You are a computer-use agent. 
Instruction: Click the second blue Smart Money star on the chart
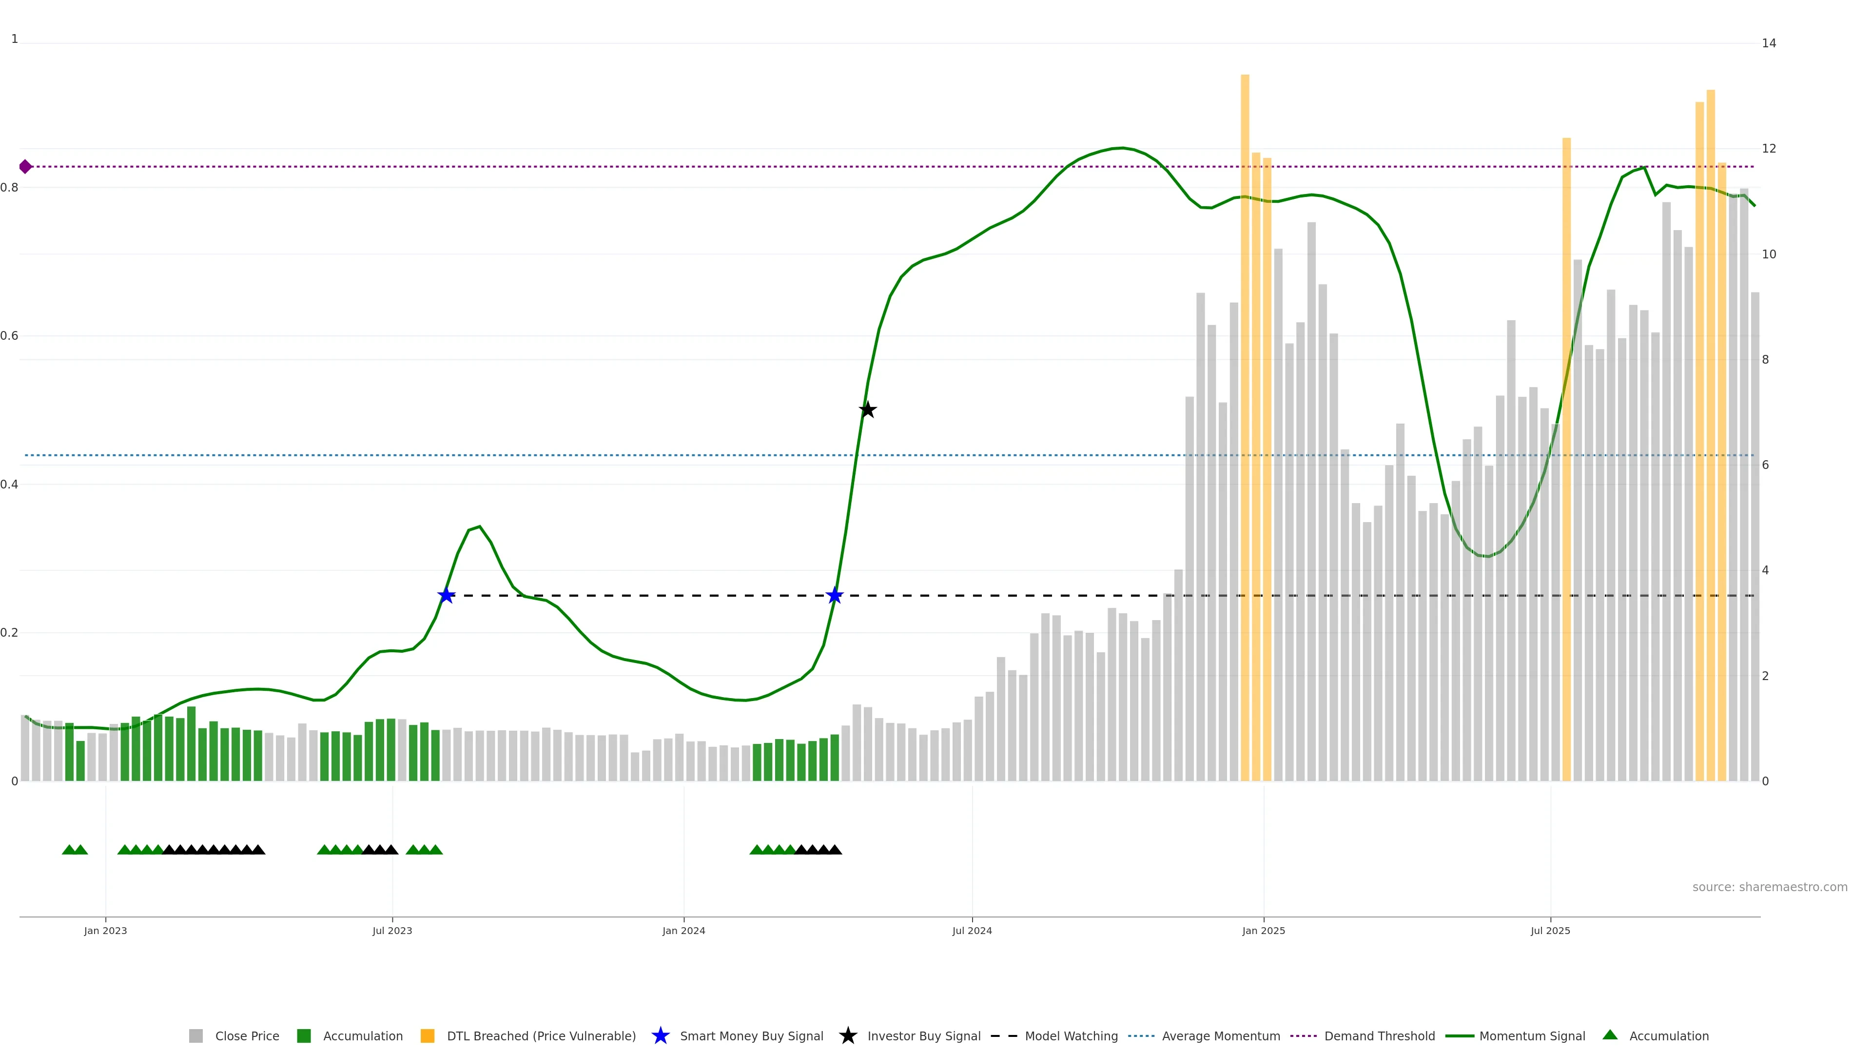pos(834,595)
